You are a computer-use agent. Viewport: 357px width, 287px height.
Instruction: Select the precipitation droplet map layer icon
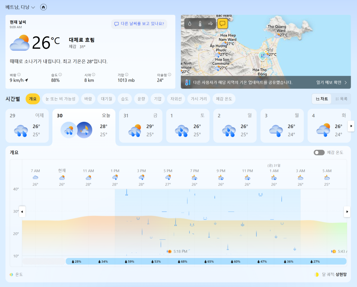click(190, 24)
